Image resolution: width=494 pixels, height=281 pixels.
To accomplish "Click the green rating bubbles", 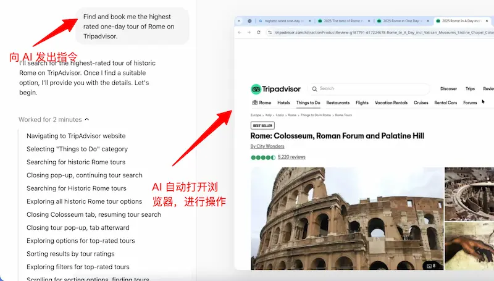I will click(263, 157).
